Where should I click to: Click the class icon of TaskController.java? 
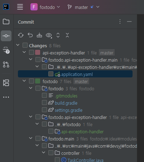tap(64, 159)
